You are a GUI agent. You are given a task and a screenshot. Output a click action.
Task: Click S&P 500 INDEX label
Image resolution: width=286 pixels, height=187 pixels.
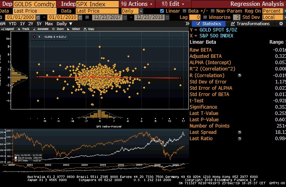click(216, 36)
